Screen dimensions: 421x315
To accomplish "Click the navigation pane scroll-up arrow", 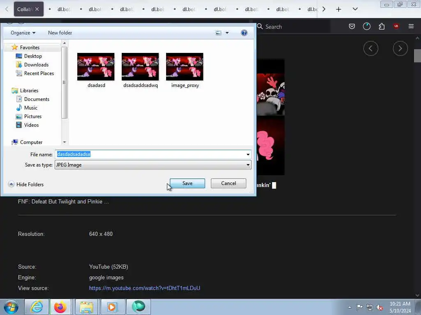I will (x=64, y=43).
